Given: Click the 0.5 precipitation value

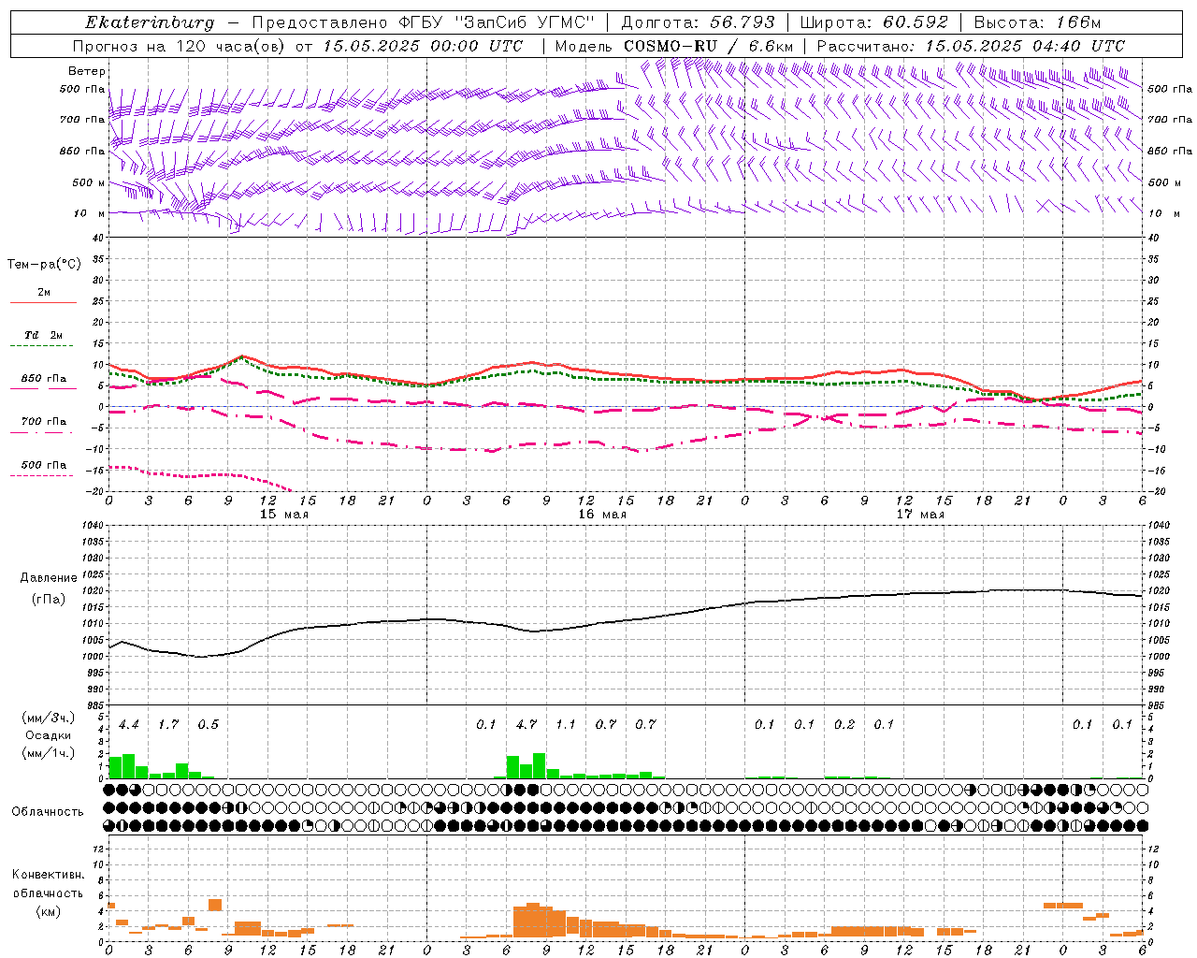Looking at the screenshot, I should 208,724.
